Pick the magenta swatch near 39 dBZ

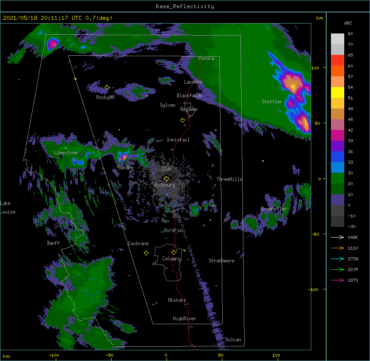click(337, 135)
